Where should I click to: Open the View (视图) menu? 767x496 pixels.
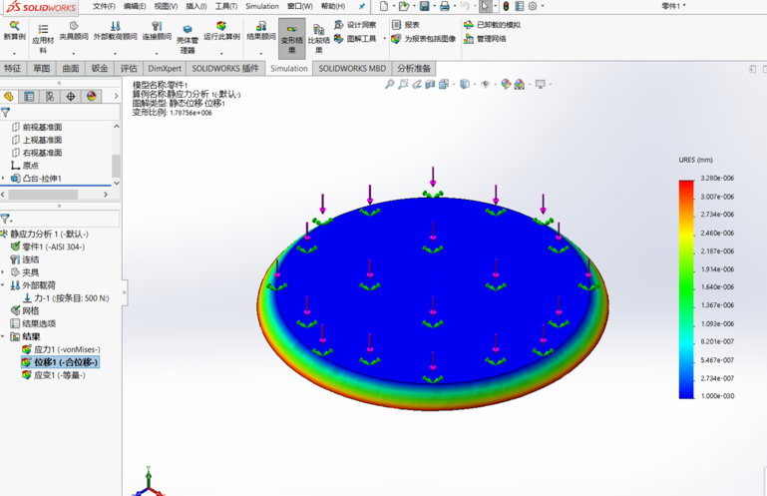tap(167, 6)
